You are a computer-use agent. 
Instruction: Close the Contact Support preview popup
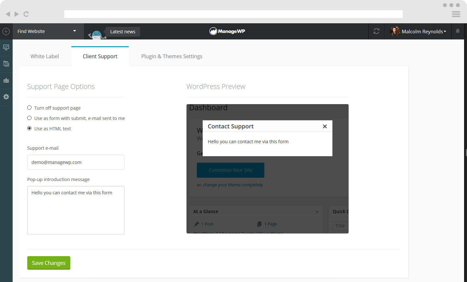pos(325,126)
